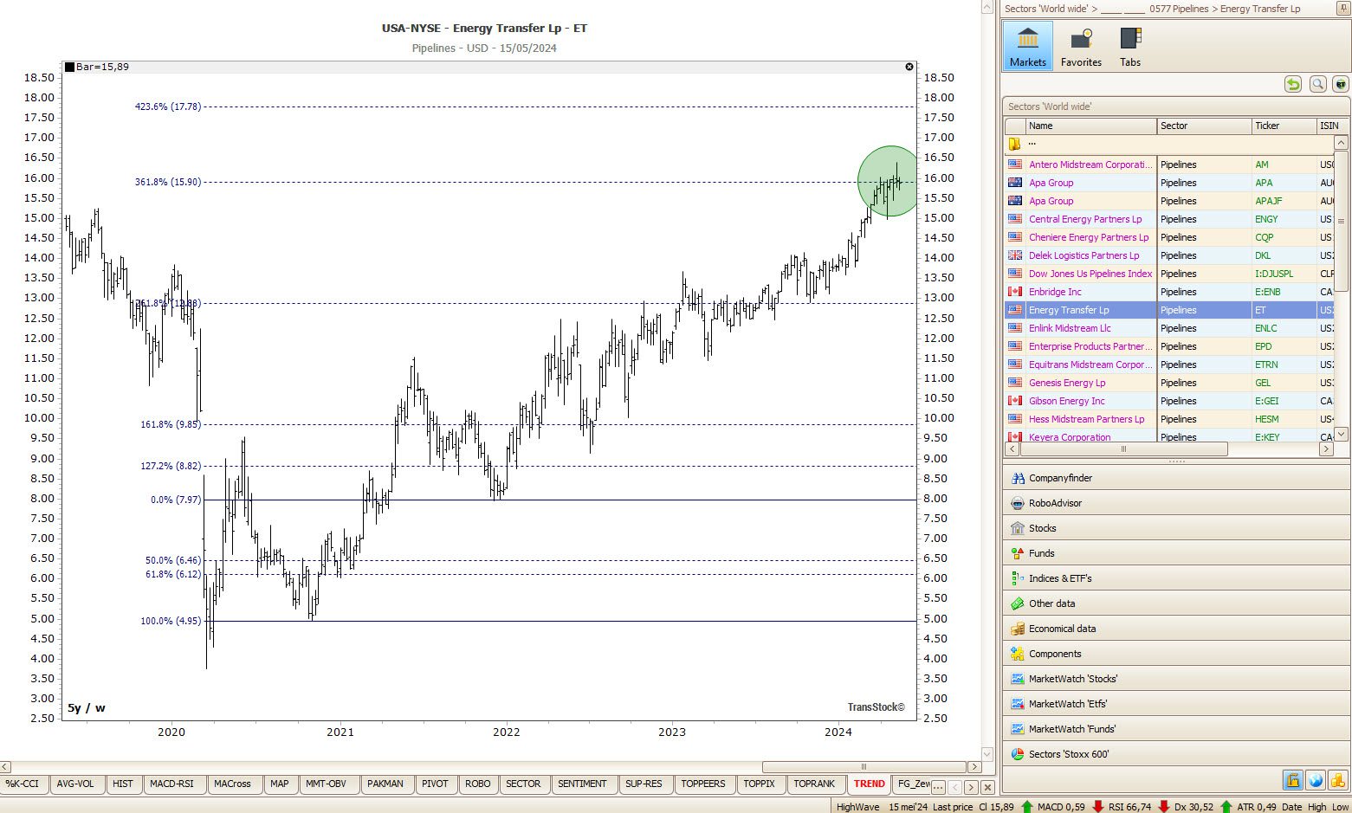The image size is (1352, 813).
Task: Click the magnifier search icon
Action: click(x=1317, y=84)
